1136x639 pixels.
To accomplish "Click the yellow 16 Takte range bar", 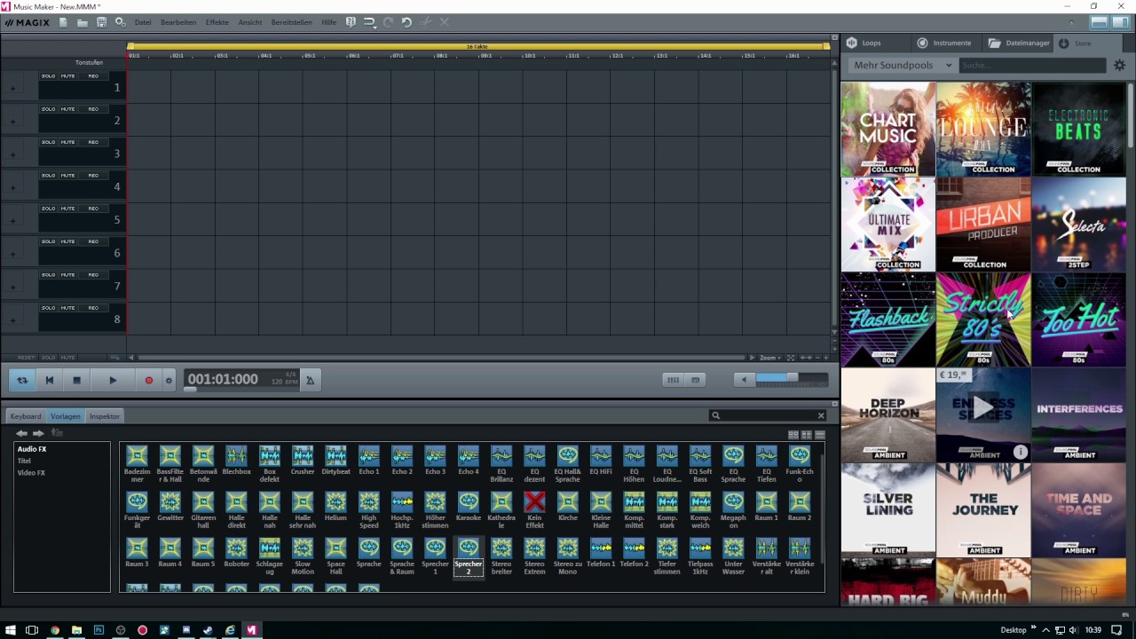I will point(477,46).
